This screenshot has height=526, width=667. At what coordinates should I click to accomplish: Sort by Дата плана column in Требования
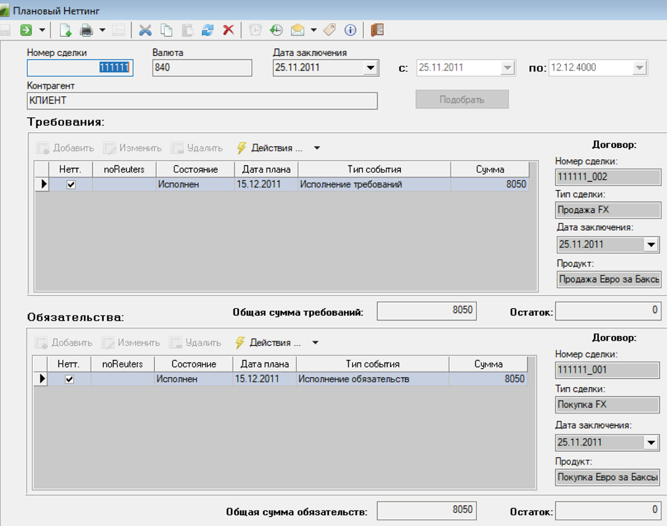pos(266,169)
